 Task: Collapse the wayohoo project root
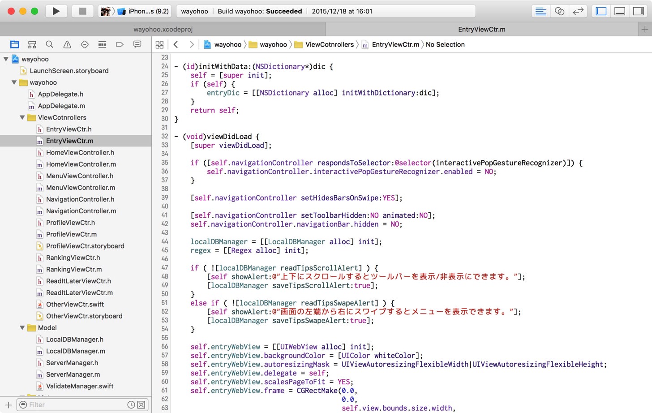[x=6, y=59]
